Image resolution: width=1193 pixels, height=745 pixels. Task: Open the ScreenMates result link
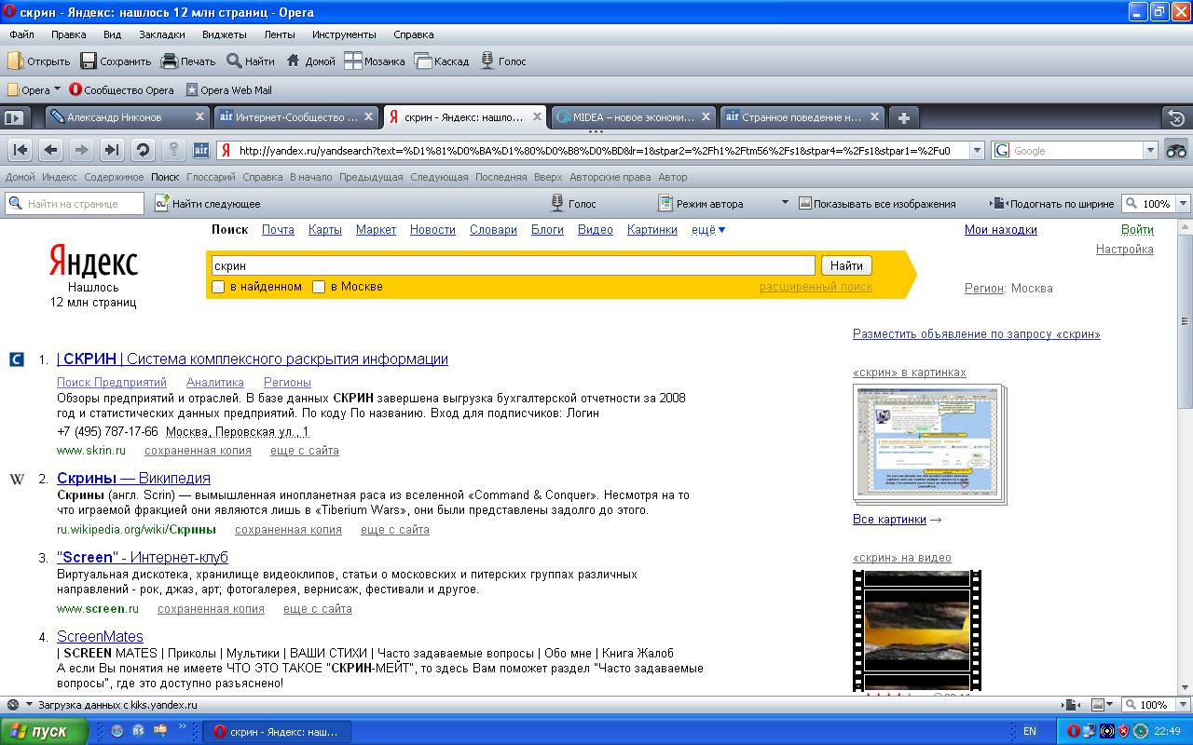point(100,637)
